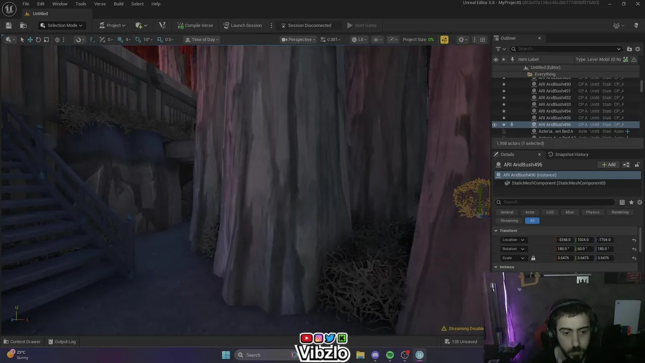The height and width of the screenshot is (363, 645).
Task: Open Discord from the Windows taskbar
Action: click(375, 355)
